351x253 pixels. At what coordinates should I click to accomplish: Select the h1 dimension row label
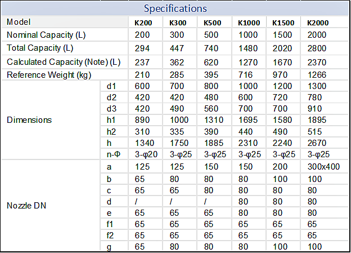click(111, 120)
